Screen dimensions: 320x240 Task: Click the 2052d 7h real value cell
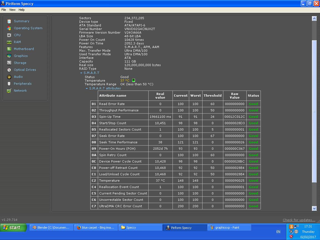click(160, 149)
